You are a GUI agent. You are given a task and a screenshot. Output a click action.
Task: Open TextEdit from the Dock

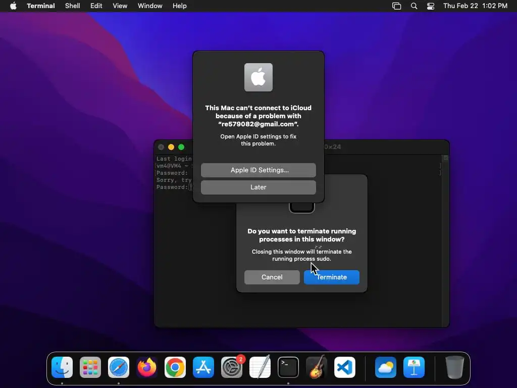[x=260, y=367]
